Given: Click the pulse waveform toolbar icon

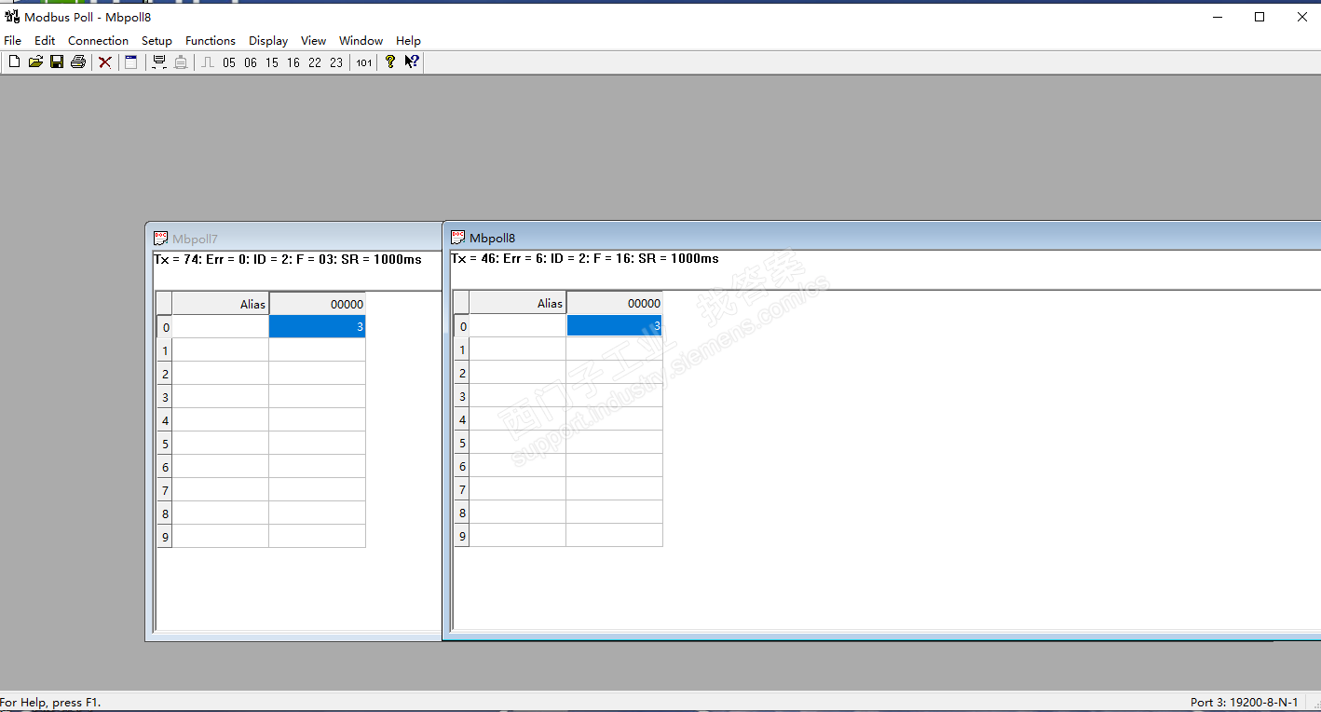Looking at the screenshot, I should [x=208, y=62].
